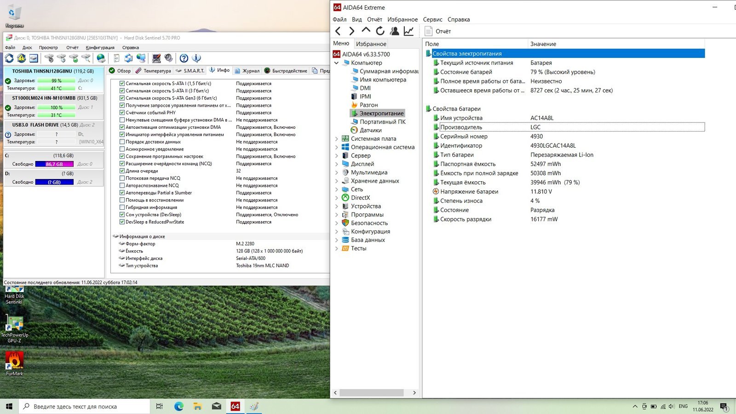Collapse the Компьютер tree node in AIDA64
736x414 pixels.
click(x=336, y=63)
